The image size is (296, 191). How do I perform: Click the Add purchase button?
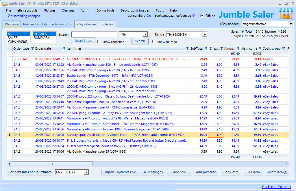click(206, 172)
